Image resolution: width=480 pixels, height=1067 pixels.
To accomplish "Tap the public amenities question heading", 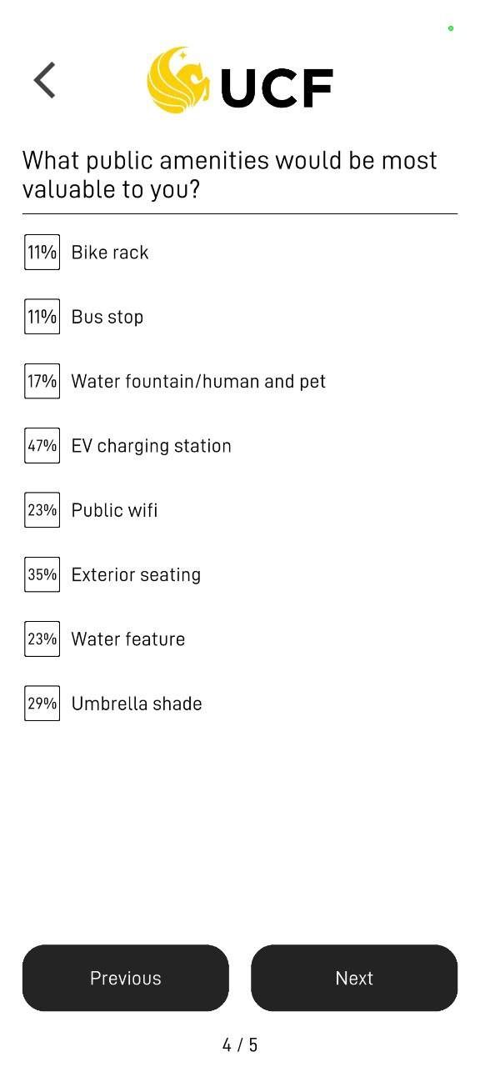I will pyautogui.click(x=230, y=174).
